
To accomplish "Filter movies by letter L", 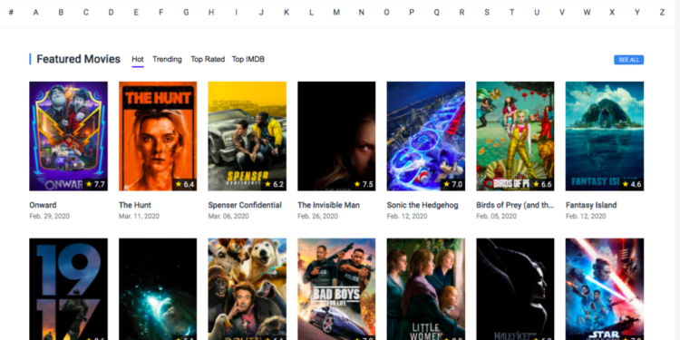I will [311, 12].
